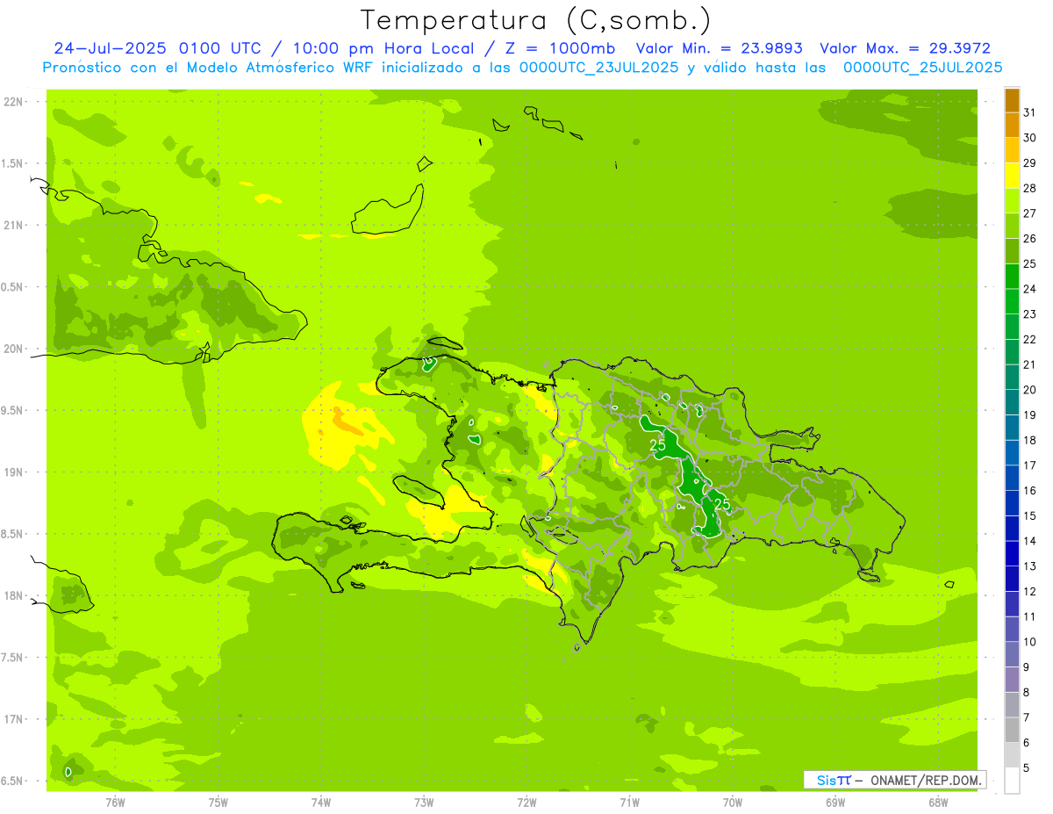Image resolution: width=1053 pixels, height=814 pixels.
Task: Click the "70W" longitude axis label
Action: click(x=733, y=802)
